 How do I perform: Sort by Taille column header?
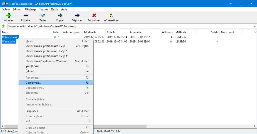pyautogui.click(x=48, y=32)
